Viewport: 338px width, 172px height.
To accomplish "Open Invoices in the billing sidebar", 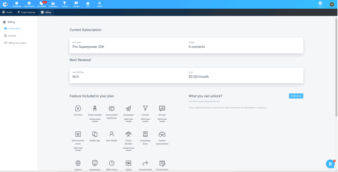I will point(12,36).
